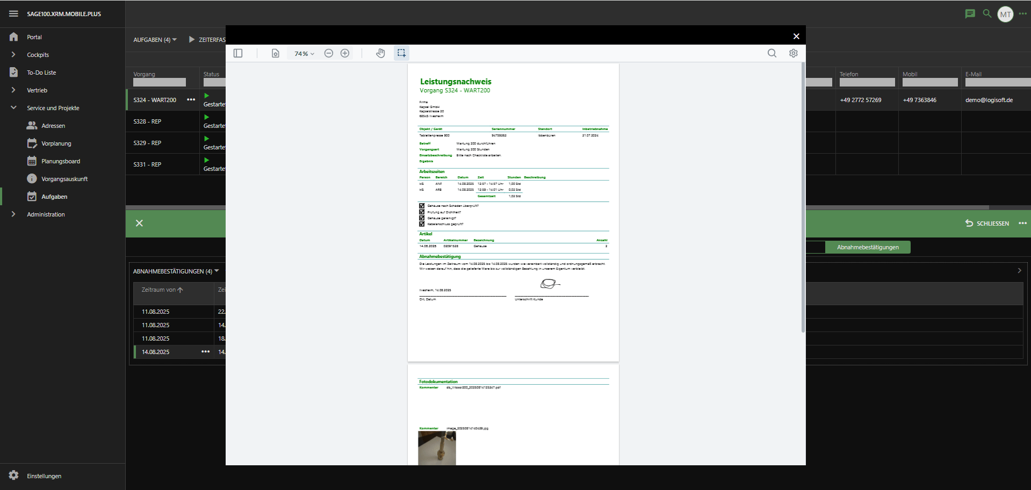
Task: Open Einstellungen at the bottom of the sidebar
Action: (44, 476)
